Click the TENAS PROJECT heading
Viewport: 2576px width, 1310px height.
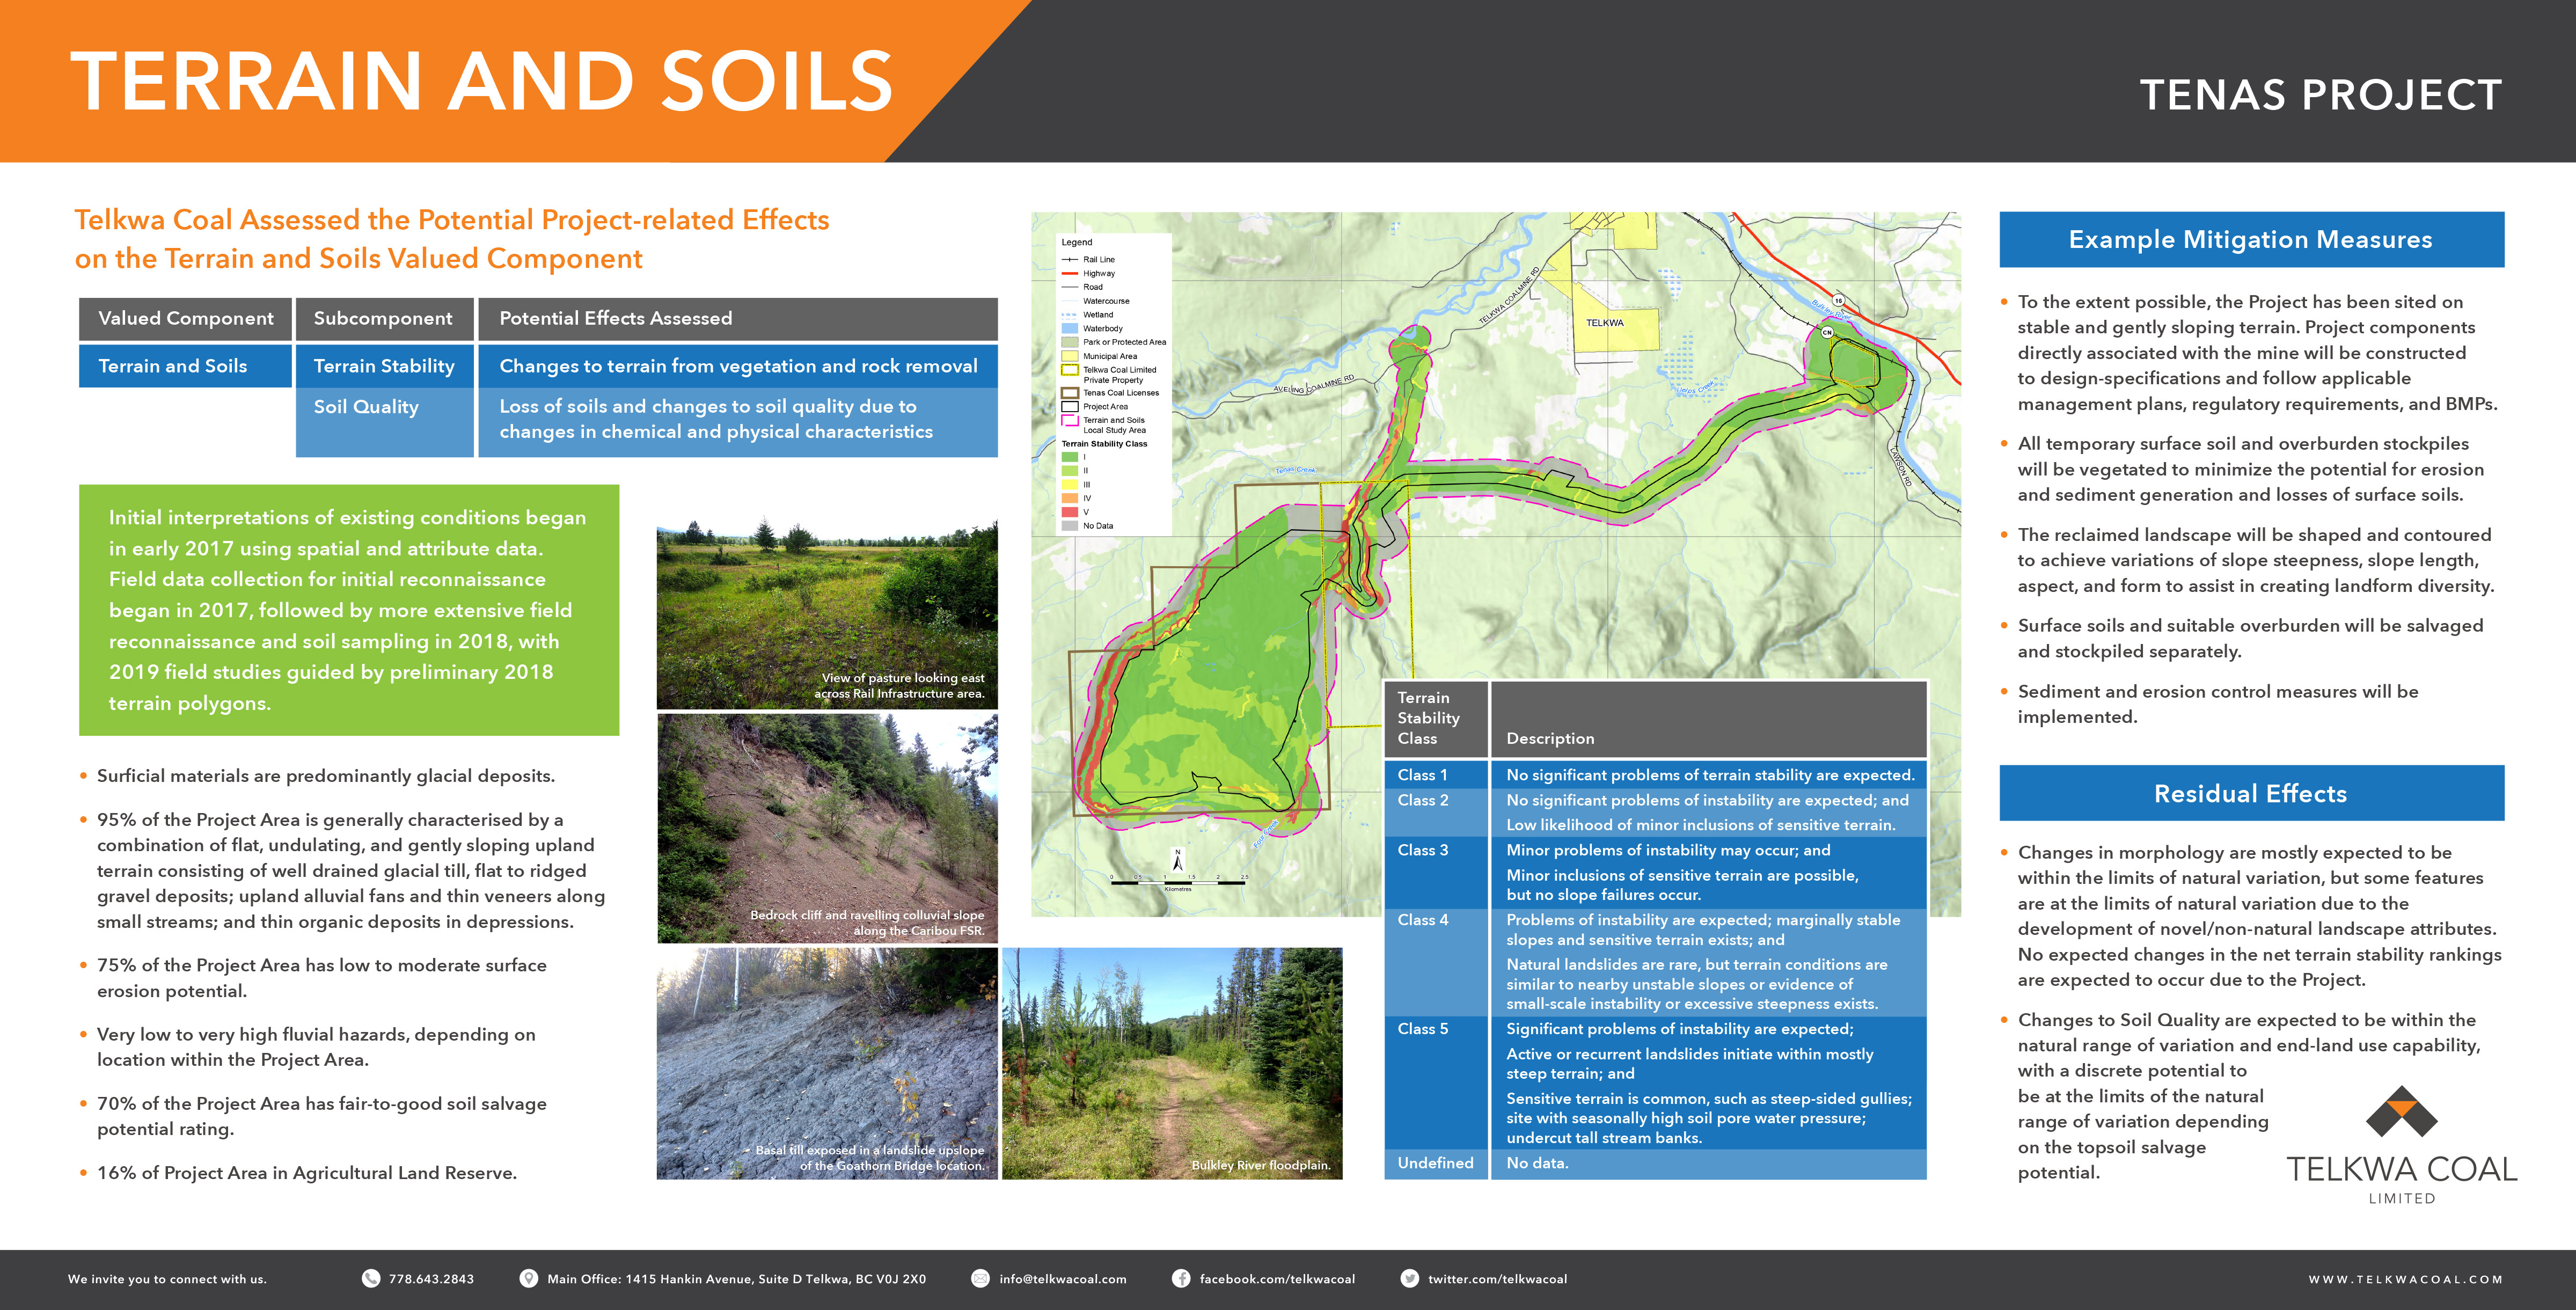(2321, 96)
